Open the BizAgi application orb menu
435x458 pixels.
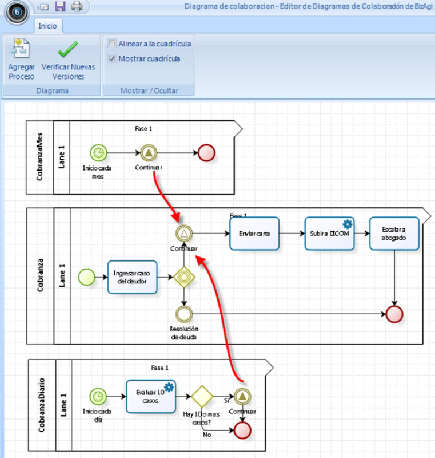coord(17,12)
